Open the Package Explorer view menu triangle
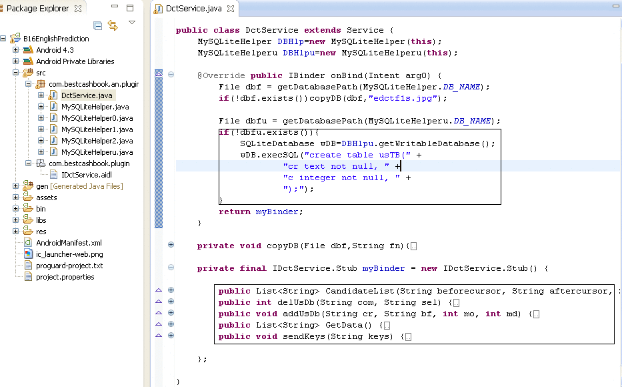 point(132,23)
